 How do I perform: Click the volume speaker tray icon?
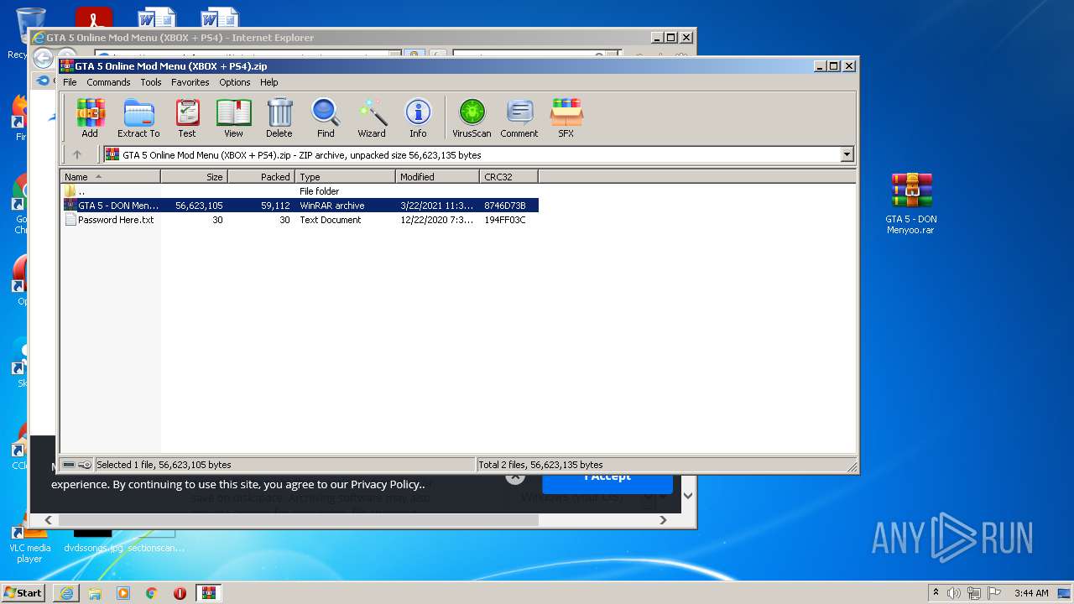point(954,593)
